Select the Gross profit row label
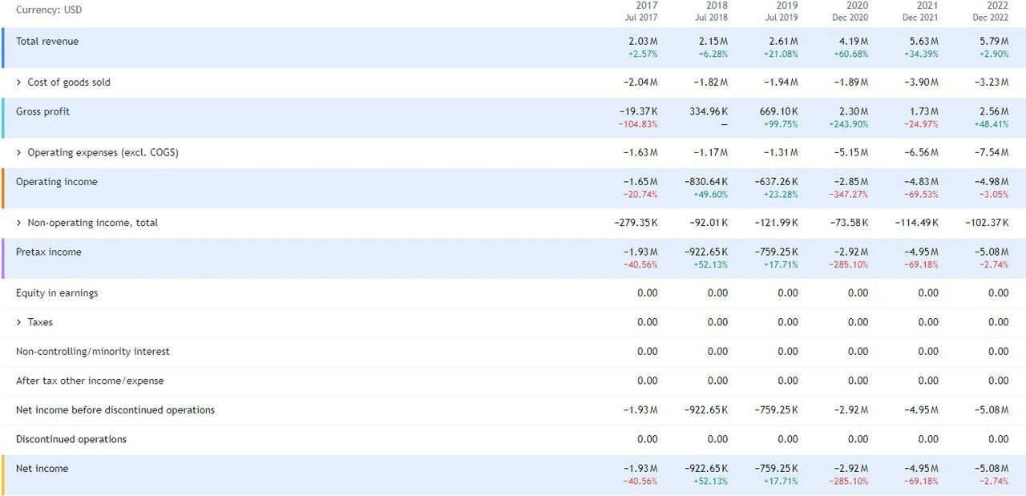Viewport: 1026px width, 496px height. tap(43, 112)
